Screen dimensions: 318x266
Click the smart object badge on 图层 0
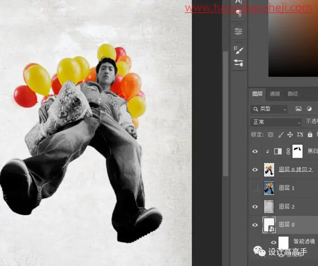tap(272, 229)
